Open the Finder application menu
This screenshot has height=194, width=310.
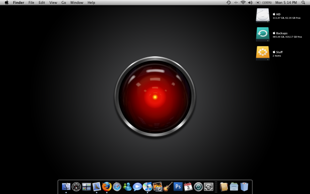tap(18, 2)
